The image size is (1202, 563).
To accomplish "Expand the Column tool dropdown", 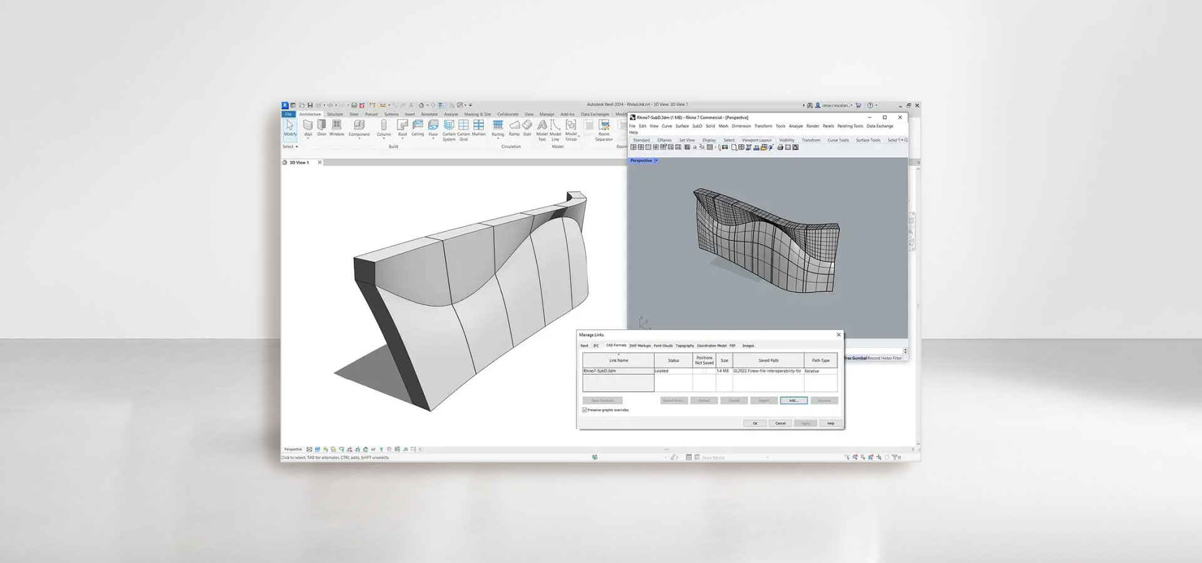I will pyautogui.click(x=384, y=139).
